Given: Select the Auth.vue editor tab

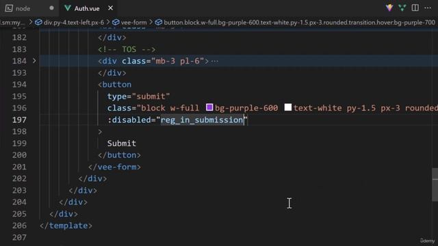Looking at the screenshot, I should pos(87,8).
